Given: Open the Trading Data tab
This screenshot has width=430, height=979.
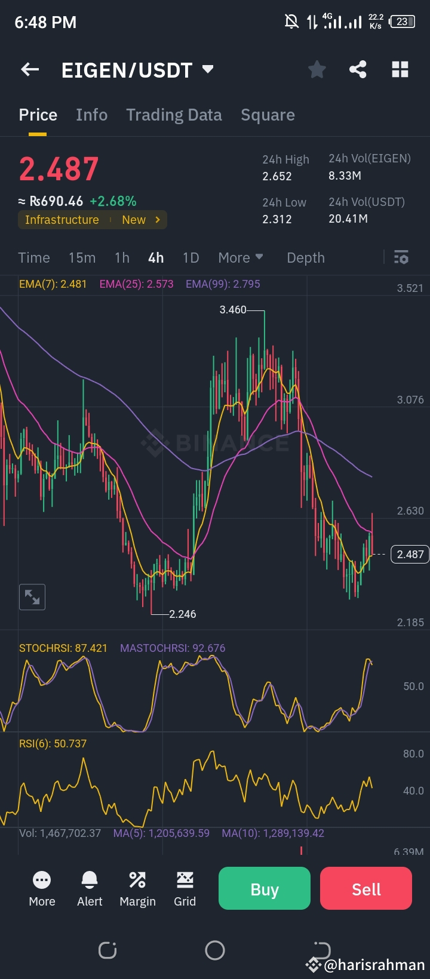Looking at the screenshot, I should (x=174, y=114).
